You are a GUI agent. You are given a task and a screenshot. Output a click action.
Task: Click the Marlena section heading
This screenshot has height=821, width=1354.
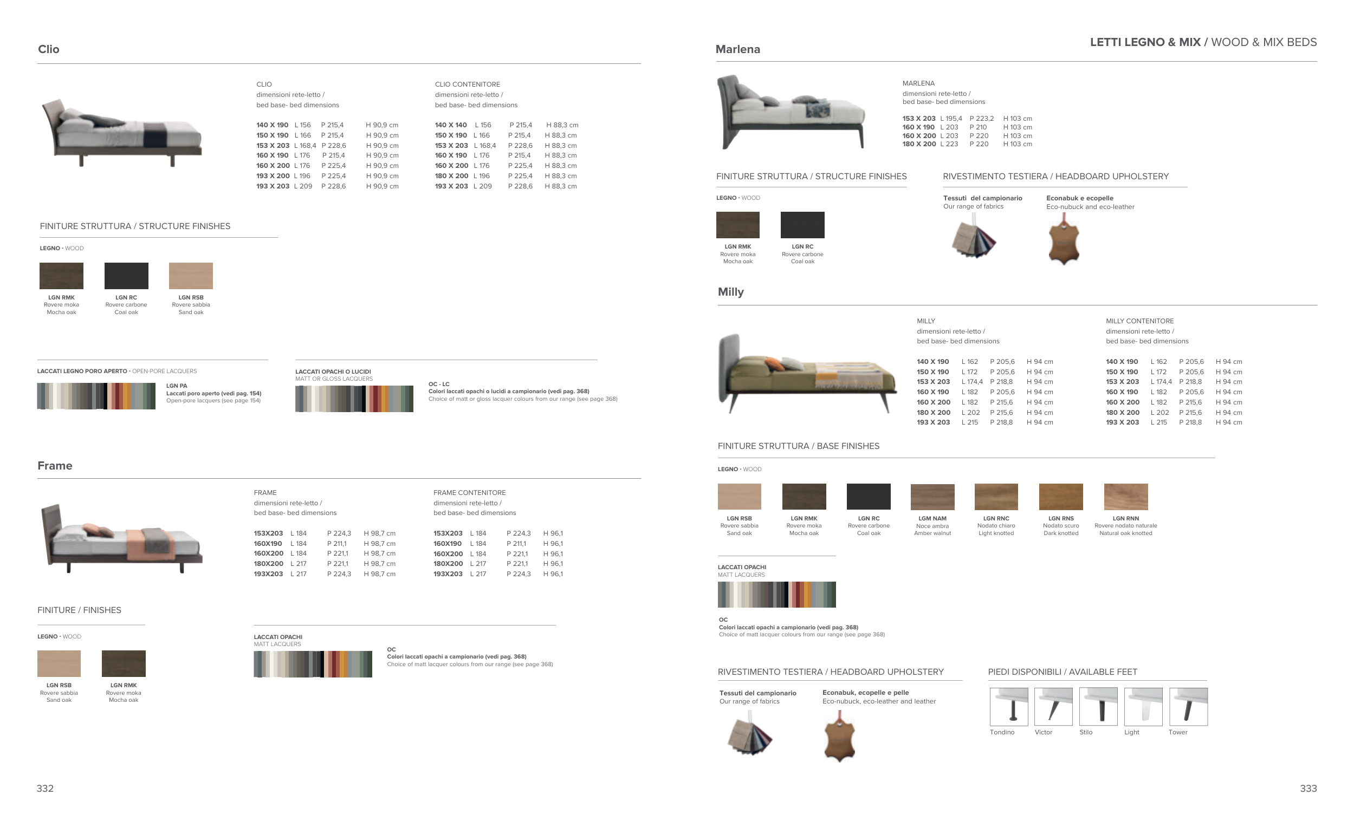pyautogui.click(x=737, y=49)
